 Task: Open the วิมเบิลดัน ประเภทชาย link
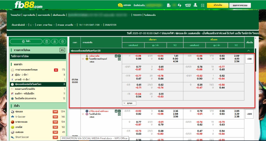(x=26, y=98)
